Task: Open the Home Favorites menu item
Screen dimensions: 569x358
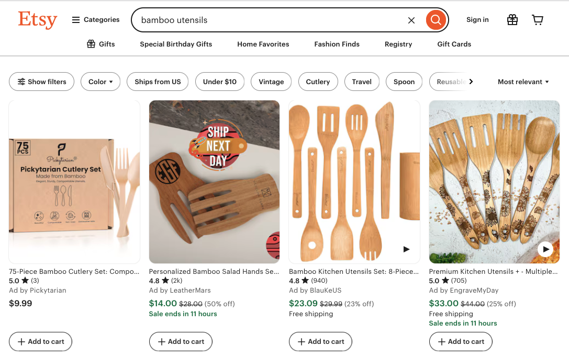Action: 263,44
